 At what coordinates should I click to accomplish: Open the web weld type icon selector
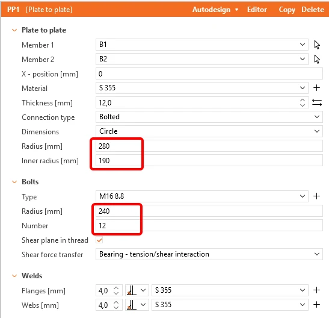click(x=137, y=305)
